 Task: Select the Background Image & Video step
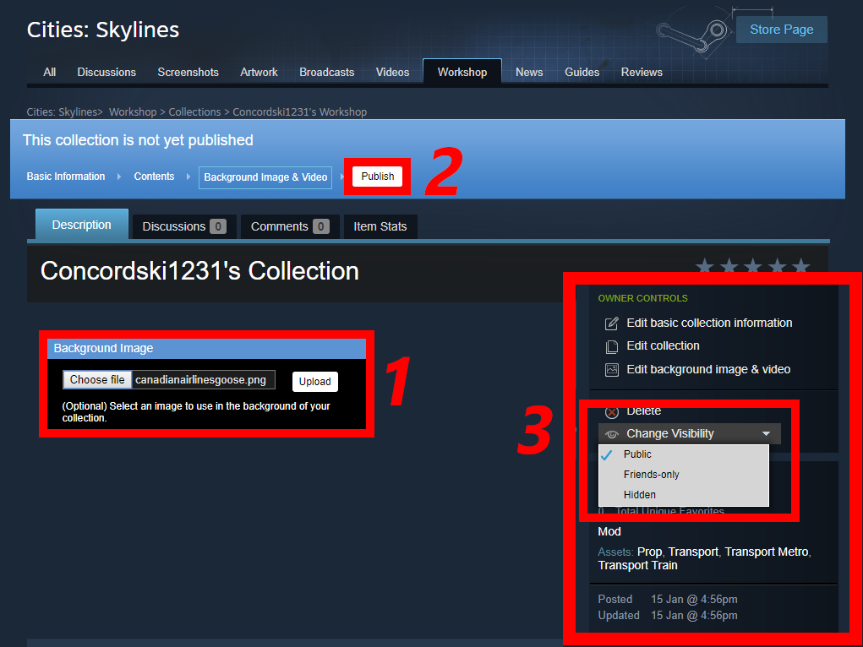(x=265, y=177)
